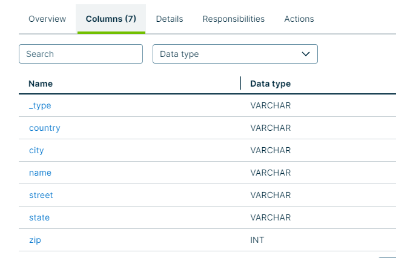Open the _type column link

coord(40,105)
